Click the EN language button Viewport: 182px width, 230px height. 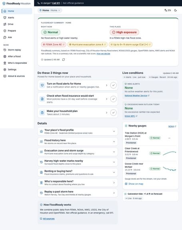(168, 10)
